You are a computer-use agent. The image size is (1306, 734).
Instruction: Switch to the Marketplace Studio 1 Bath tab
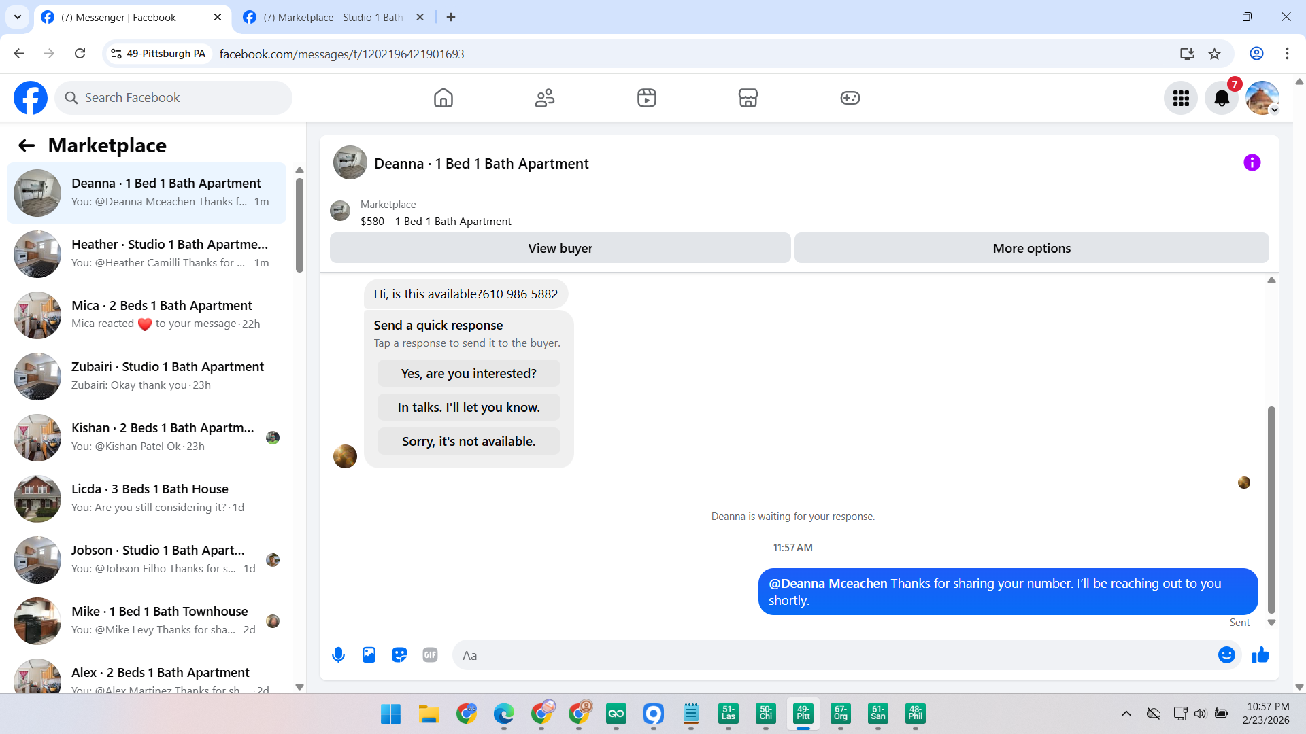pos(333,18)
